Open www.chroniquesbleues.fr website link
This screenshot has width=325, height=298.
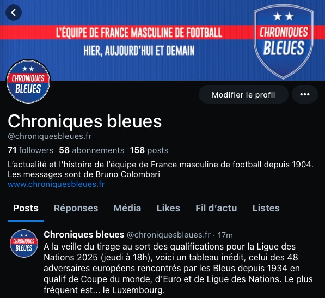[x=56, y=184]
